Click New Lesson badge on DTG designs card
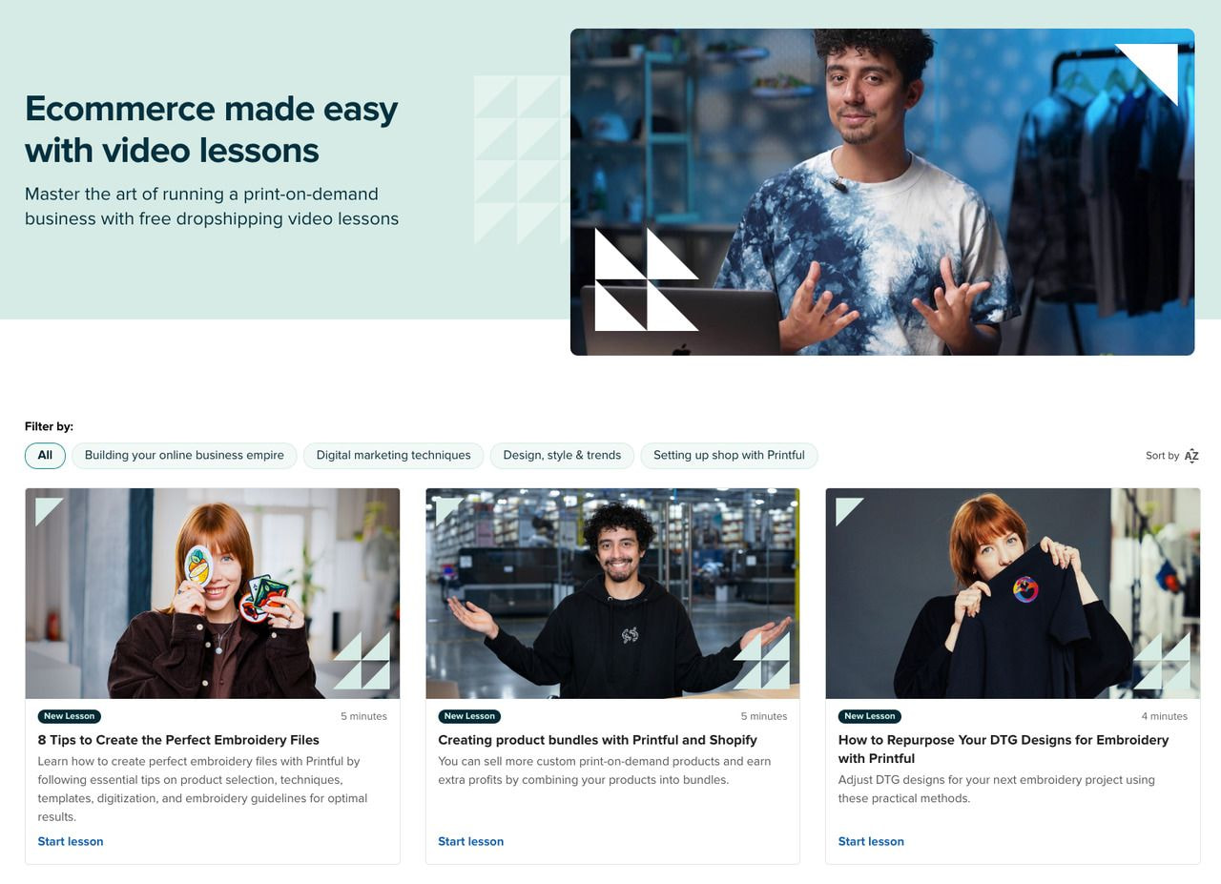The height and width of the screenshot is (884, 1221). tap(870, 716)
